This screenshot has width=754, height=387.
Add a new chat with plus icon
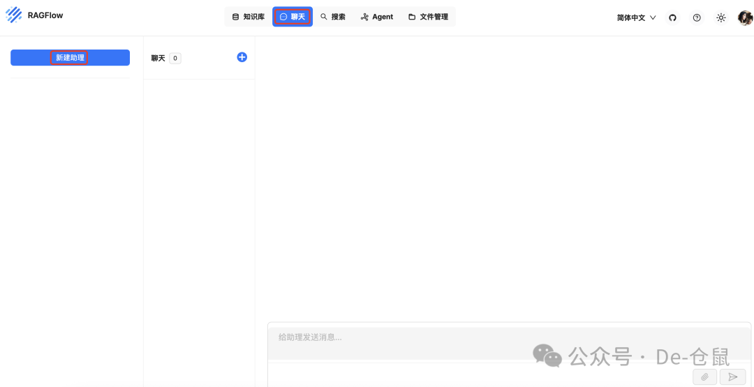click(242, 57)
